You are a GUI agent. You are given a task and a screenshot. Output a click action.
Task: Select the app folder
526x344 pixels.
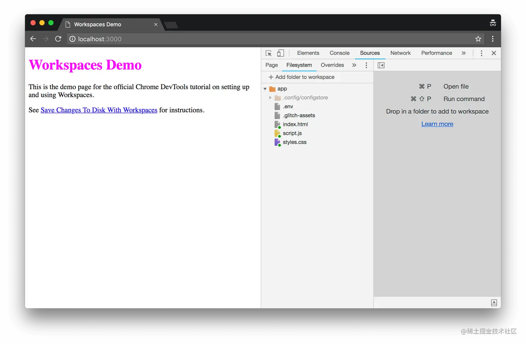[x=282, y=89]
